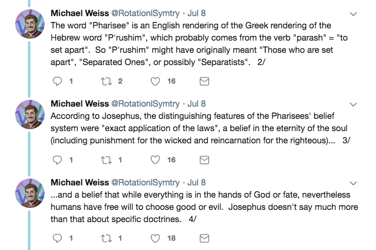
Task: Open Michael Weiss's profile from first tweet
Action: coord(79,14)
